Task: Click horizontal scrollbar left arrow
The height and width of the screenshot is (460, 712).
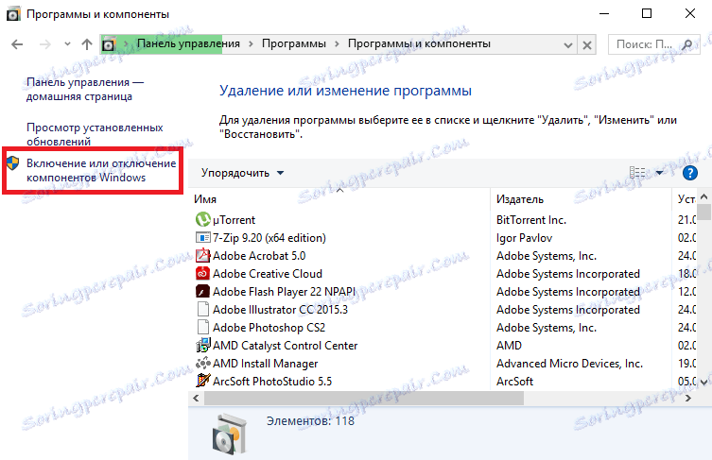Action: tap(196, 399)
